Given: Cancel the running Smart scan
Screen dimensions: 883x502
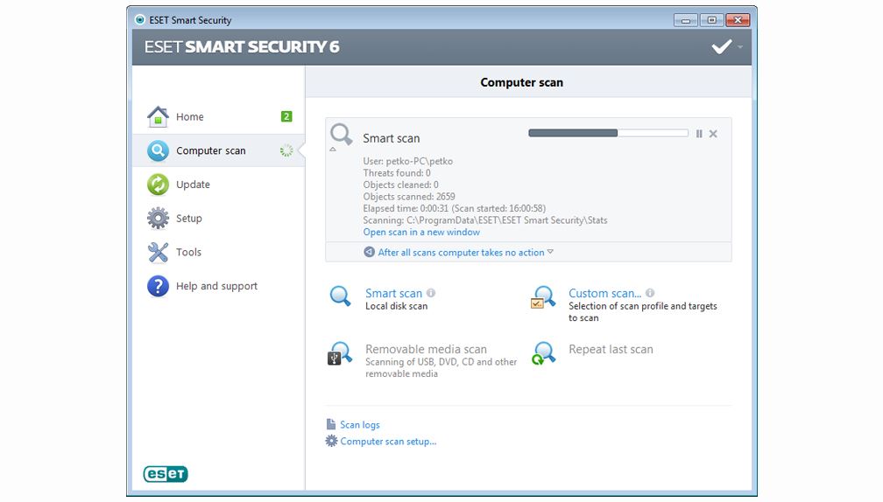Looking at the screenshot, I should (713, 134).
